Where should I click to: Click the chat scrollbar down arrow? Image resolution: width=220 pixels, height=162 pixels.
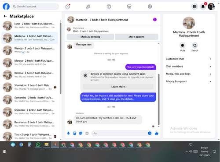point(158,127)
